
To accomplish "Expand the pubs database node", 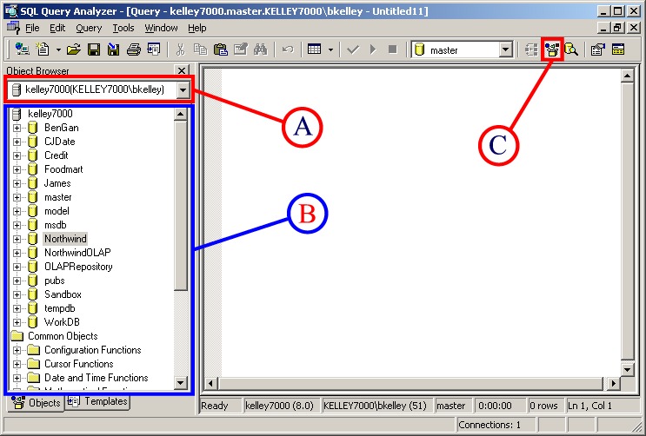I will 17,281.
